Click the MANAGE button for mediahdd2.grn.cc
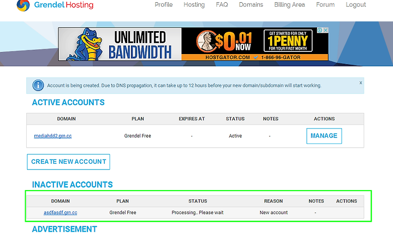This screenshot has width=393, height=236. pyautogui.click(x=324, y=136)
